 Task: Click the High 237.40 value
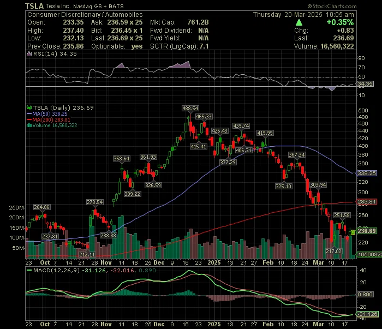pos(73,31)
